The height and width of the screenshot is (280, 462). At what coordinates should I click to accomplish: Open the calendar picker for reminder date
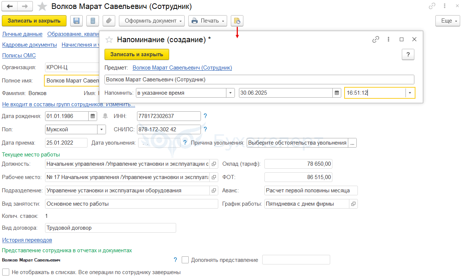337,93
